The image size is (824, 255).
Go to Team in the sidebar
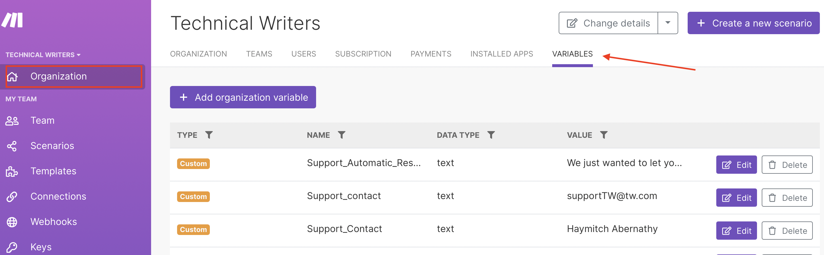pos(42,120)
